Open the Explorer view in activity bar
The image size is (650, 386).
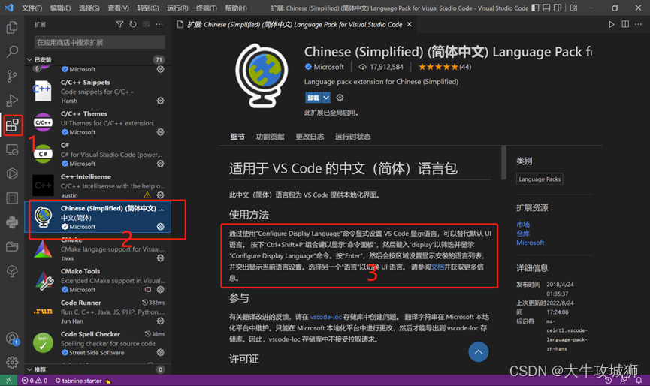[x=12, y=28]
